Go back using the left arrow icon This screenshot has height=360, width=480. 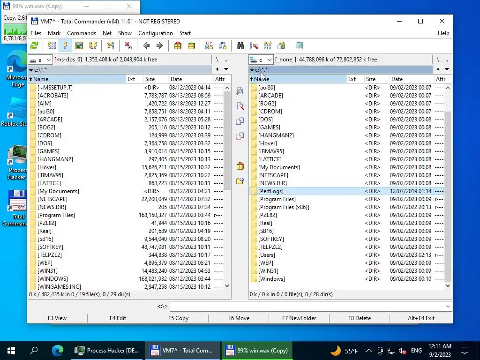pyautogui.click(x=146, y=45)
